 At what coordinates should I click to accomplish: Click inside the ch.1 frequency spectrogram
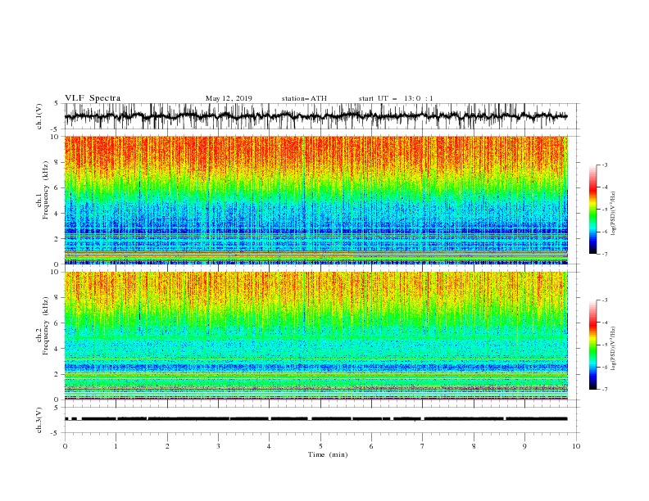click(316, 200)
